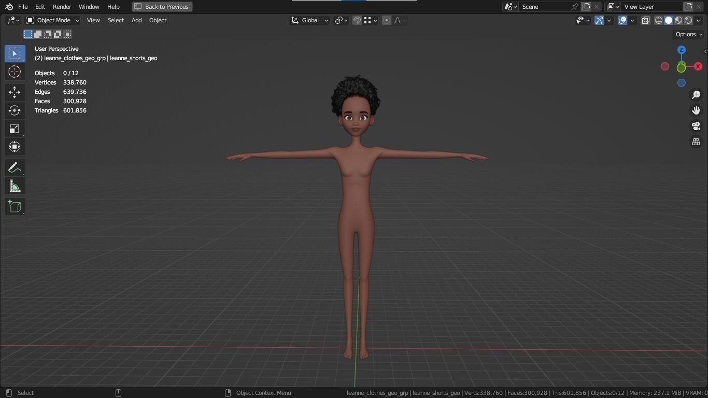Open the Render menu
This screenshot has height=398, width=708.
62,7
